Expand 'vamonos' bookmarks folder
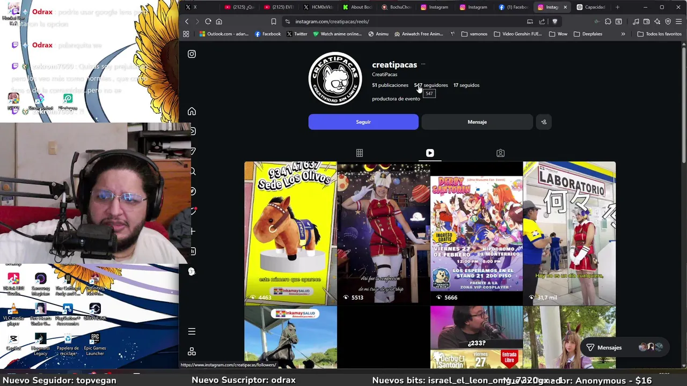Viewport: 687px width, 386px height. 474,34
